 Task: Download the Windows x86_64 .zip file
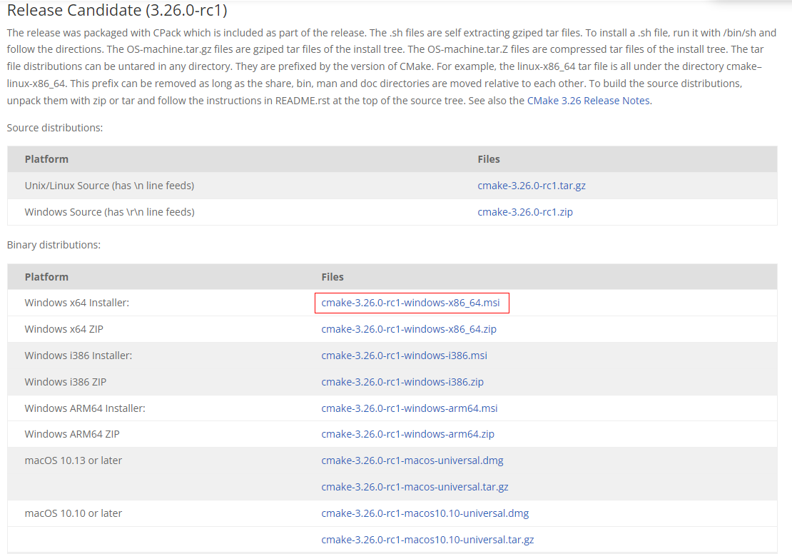pyautogui.click(x=409, y=329)
